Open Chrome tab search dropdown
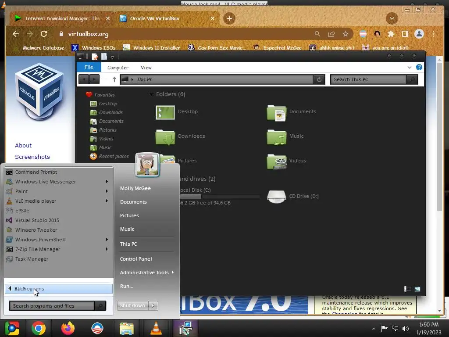This screenshot has height=337, width=449. tap(392, 18)
